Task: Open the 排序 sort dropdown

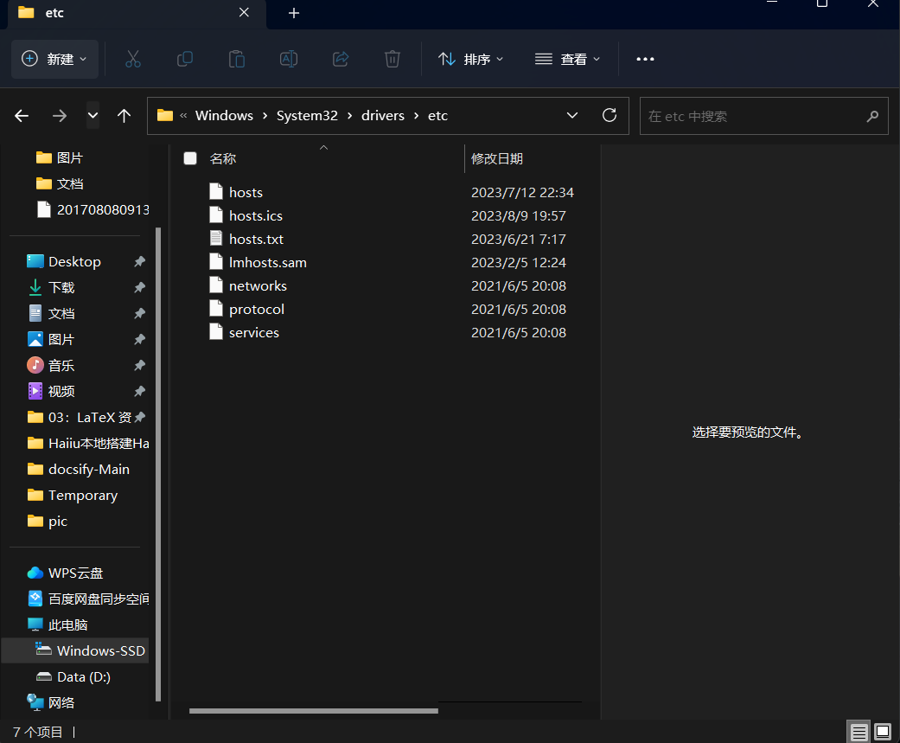Action: [470, 59]
